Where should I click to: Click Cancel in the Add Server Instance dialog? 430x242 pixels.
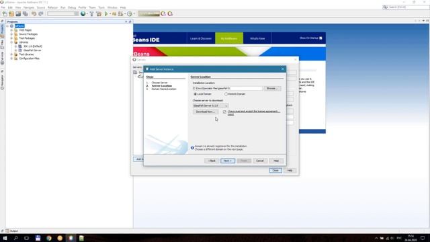[x=260, y=161]
